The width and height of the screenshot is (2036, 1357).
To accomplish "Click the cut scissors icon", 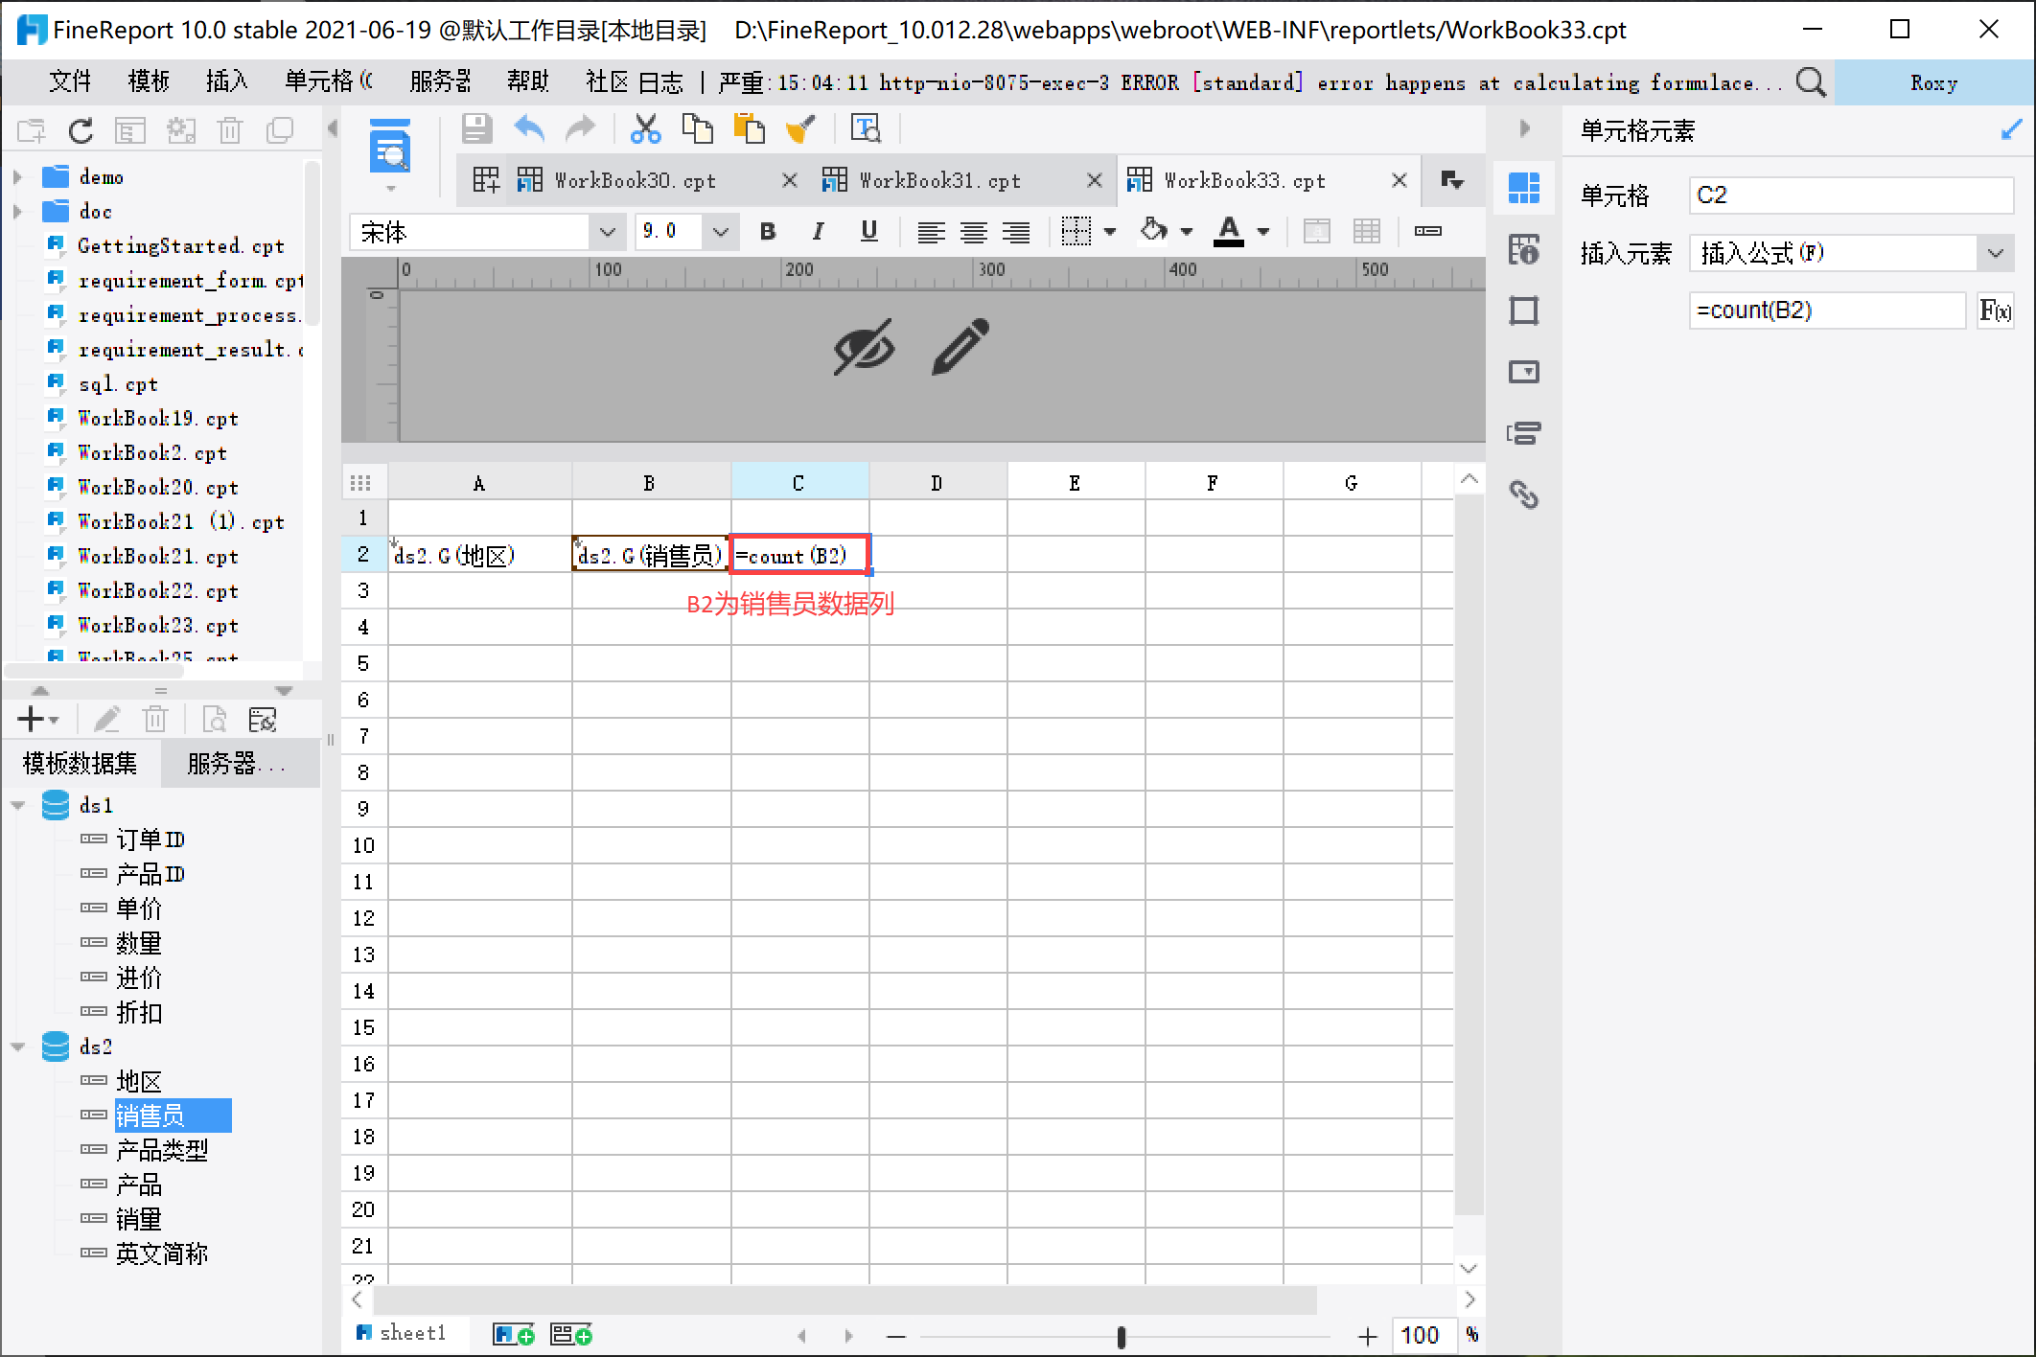I will click(645, 128).
